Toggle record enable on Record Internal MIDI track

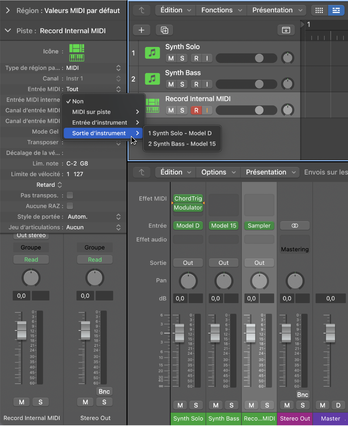[x=196, y=110]
